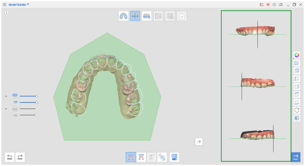
Task: Open the model base creation step icon
Action: click(x=147, y=16)
